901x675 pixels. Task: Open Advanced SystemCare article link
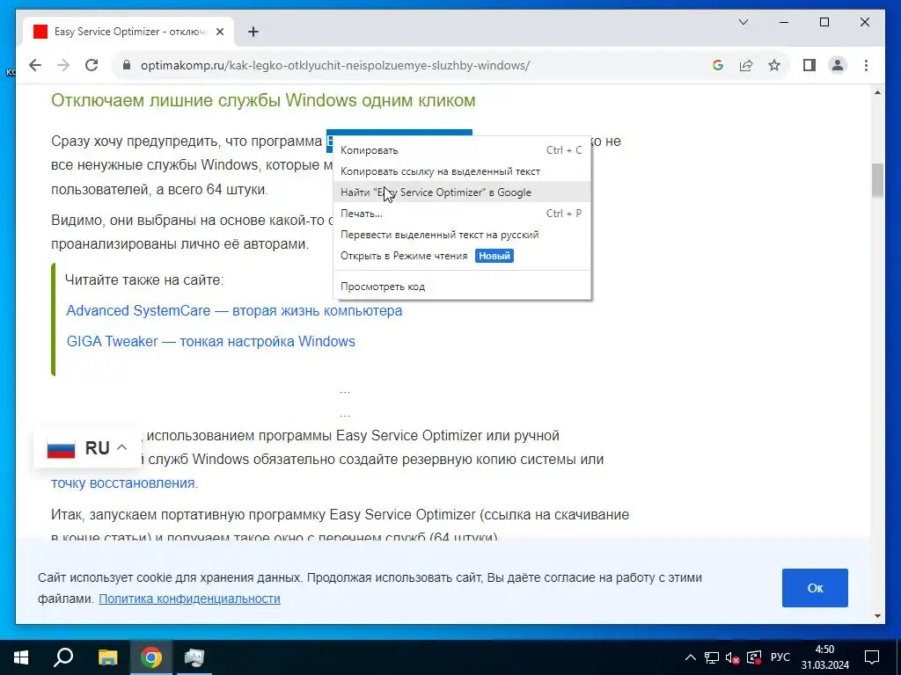pos(234,310)
